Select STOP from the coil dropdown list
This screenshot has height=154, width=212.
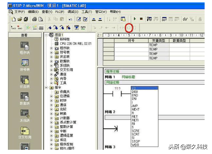pos(136,141)
